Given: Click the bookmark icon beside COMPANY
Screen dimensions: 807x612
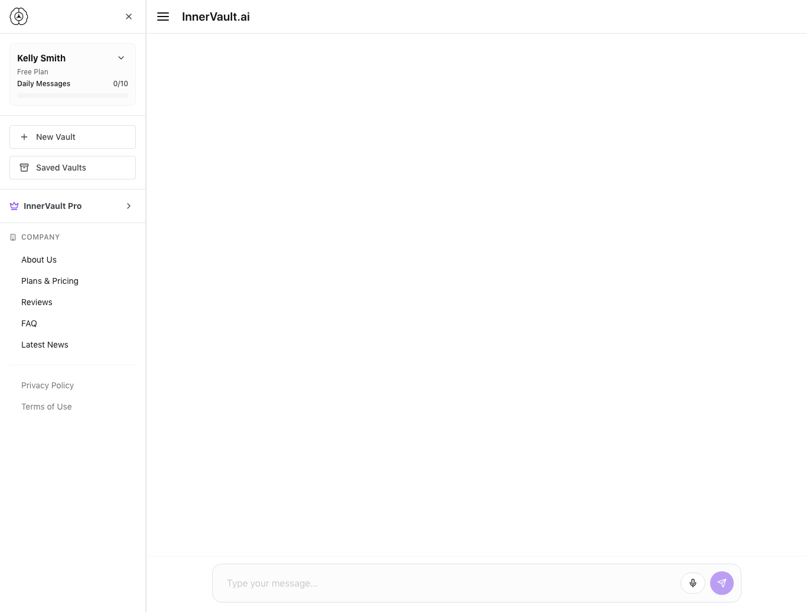Looking at the screenshot, I should click(12, 237).
